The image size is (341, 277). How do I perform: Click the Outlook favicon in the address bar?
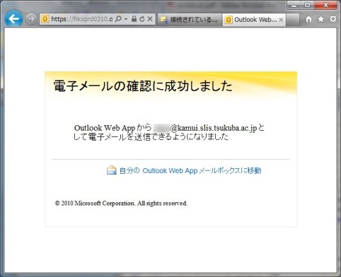45,19
